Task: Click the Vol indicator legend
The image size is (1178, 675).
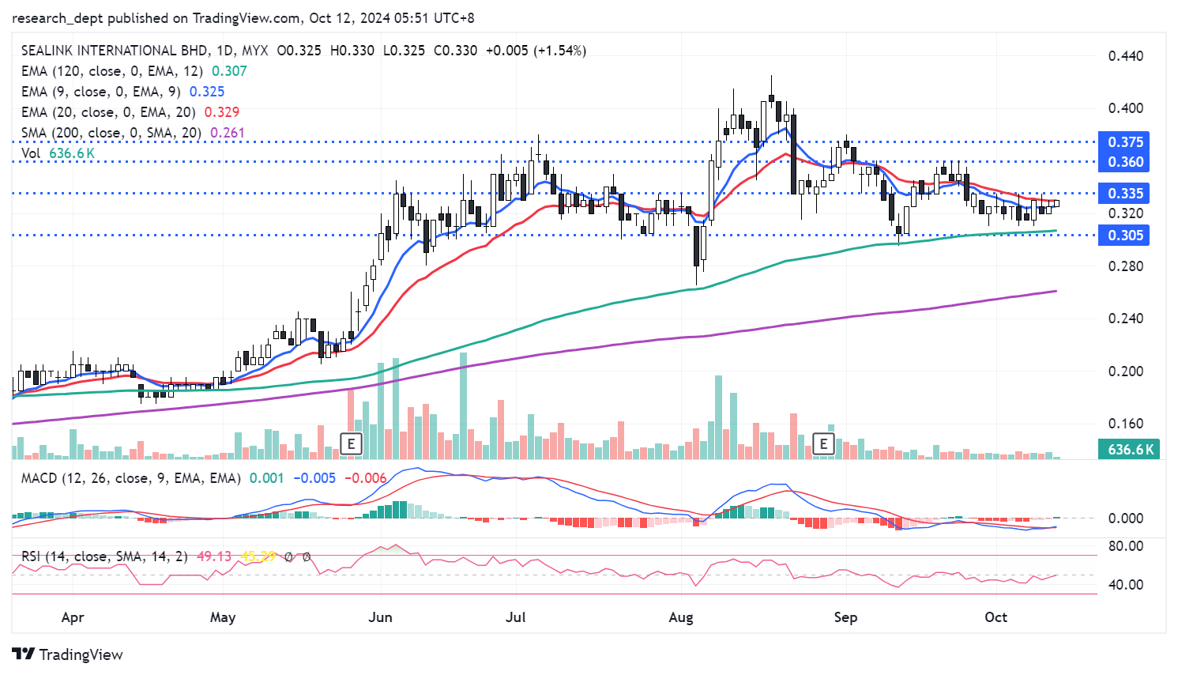Action: tap(32, 153)
